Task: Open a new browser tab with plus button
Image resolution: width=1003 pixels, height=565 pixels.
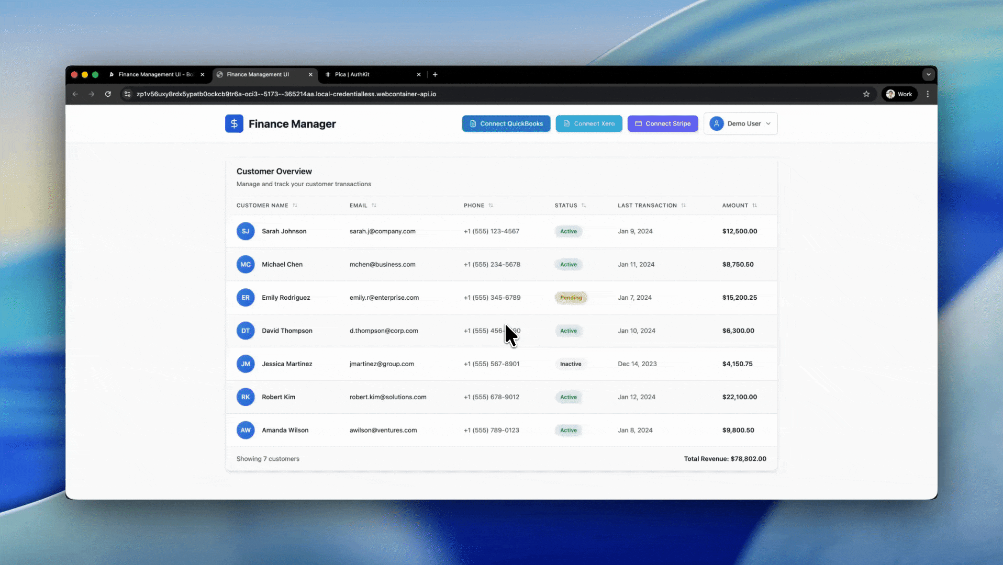Action: (435, 74)
